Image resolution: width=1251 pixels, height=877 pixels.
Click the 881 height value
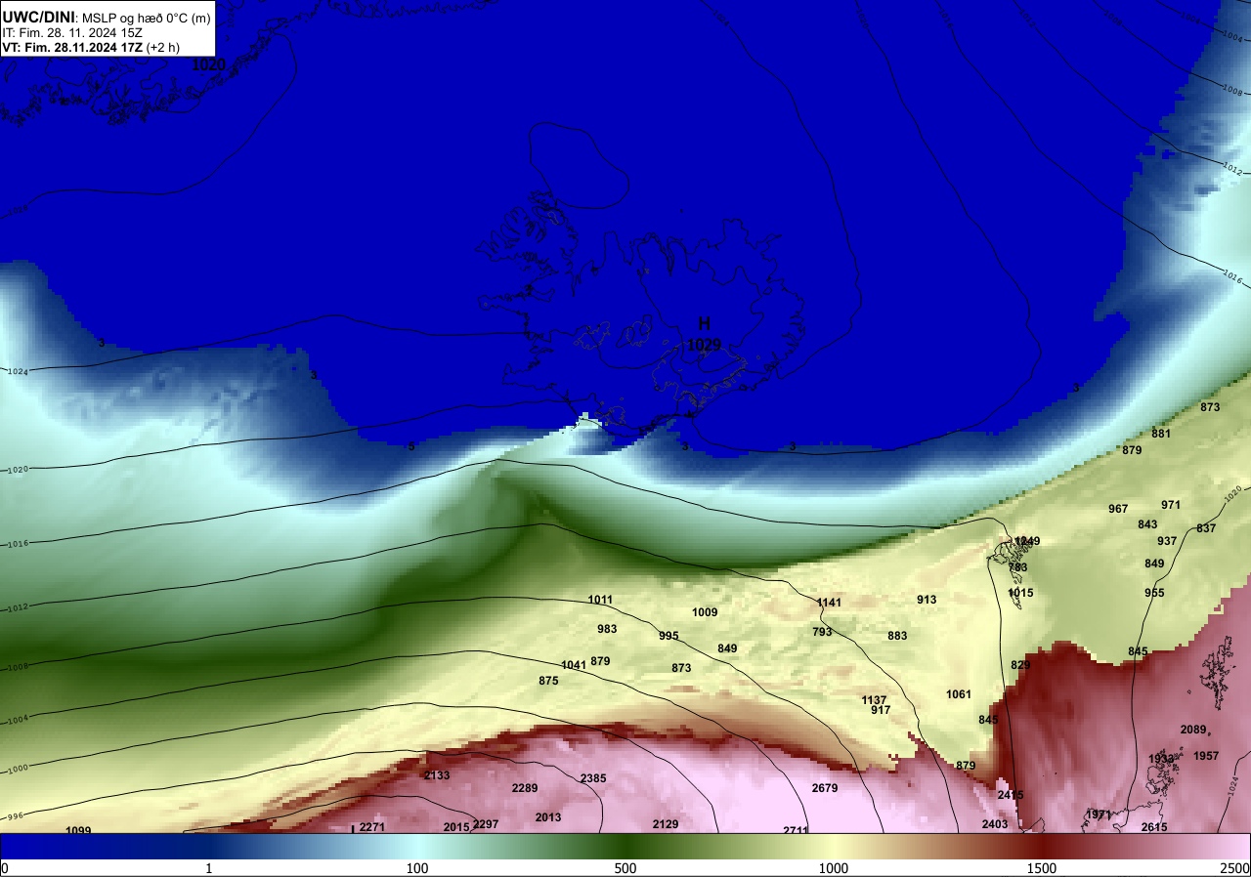click(1161, 434)
